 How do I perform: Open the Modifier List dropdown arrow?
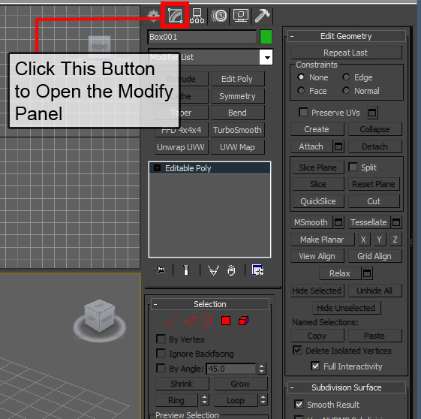[266, 57]
